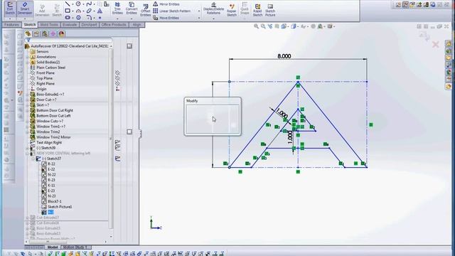This screenshot has width=455, height=256.
Task: Click Zoom to Area in view toolbar
Action: tap(263, 26)
